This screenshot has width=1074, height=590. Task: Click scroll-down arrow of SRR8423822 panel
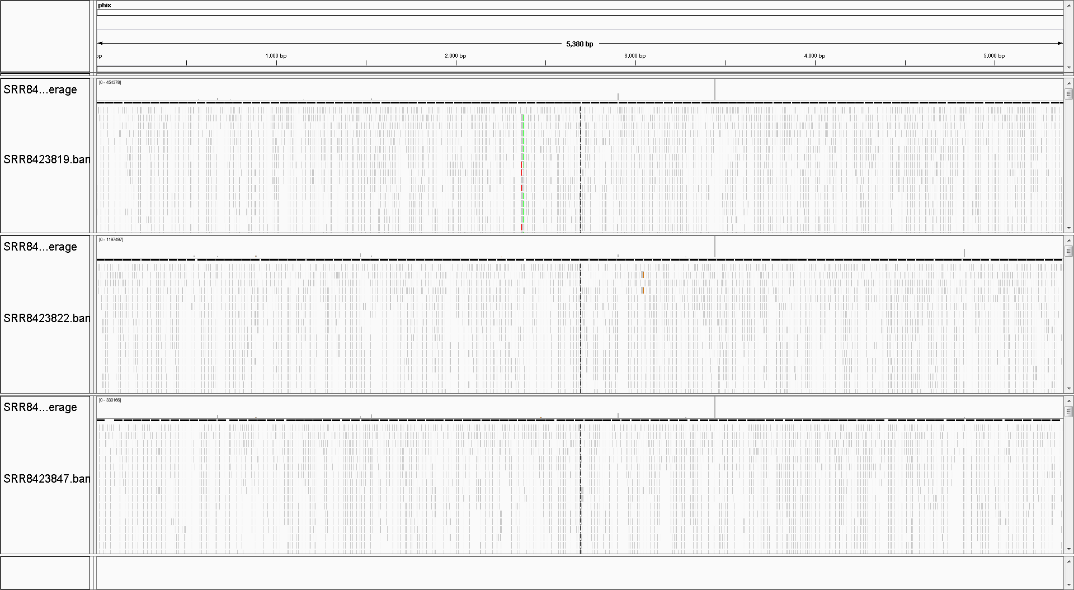[1069, 389]
